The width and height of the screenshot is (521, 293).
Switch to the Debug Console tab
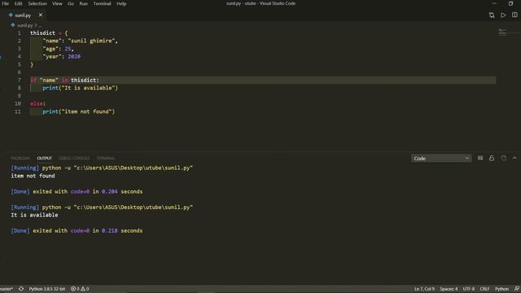point(74,159)
